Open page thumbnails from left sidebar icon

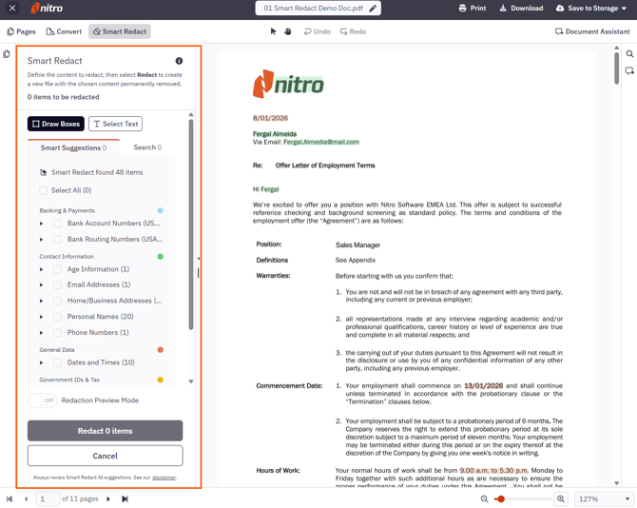coord(7,54)
